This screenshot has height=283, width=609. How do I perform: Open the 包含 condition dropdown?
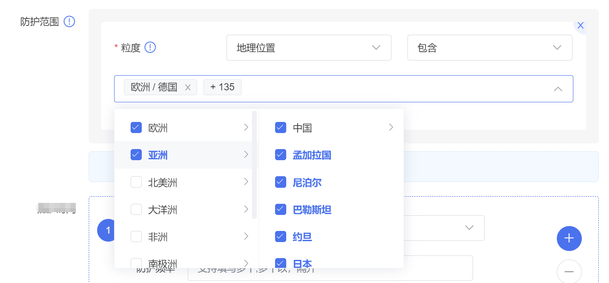coord(490,48)
